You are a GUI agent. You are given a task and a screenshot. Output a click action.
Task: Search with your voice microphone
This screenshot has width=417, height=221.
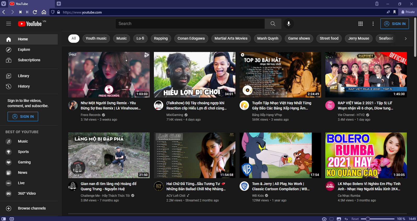pyautogui.click(x=289, y=24)
